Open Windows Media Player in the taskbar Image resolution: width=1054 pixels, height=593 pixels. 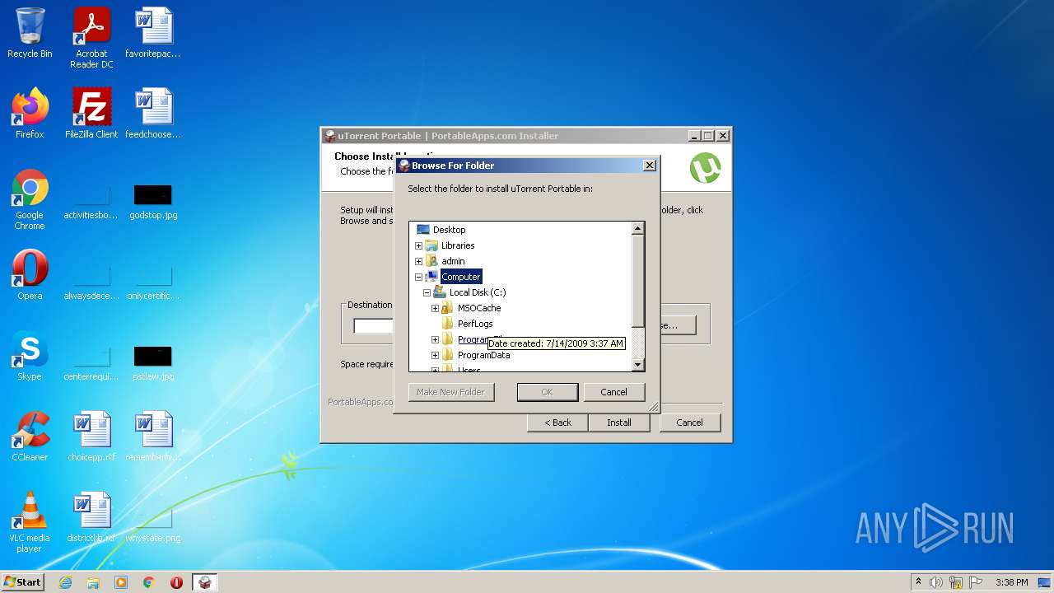[121, 582]
